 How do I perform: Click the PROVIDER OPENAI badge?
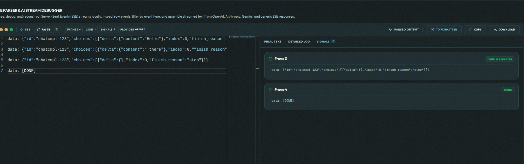point(133,30)
